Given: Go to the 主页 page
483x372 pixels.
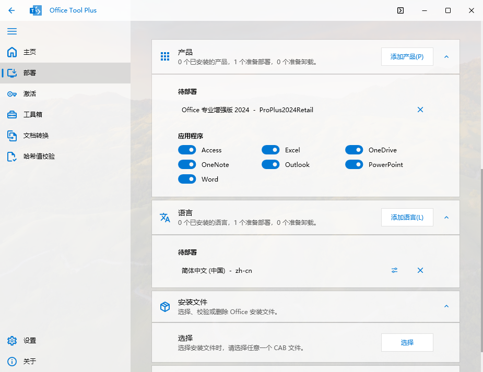Looking at the screenshot, I should [65, 52].
